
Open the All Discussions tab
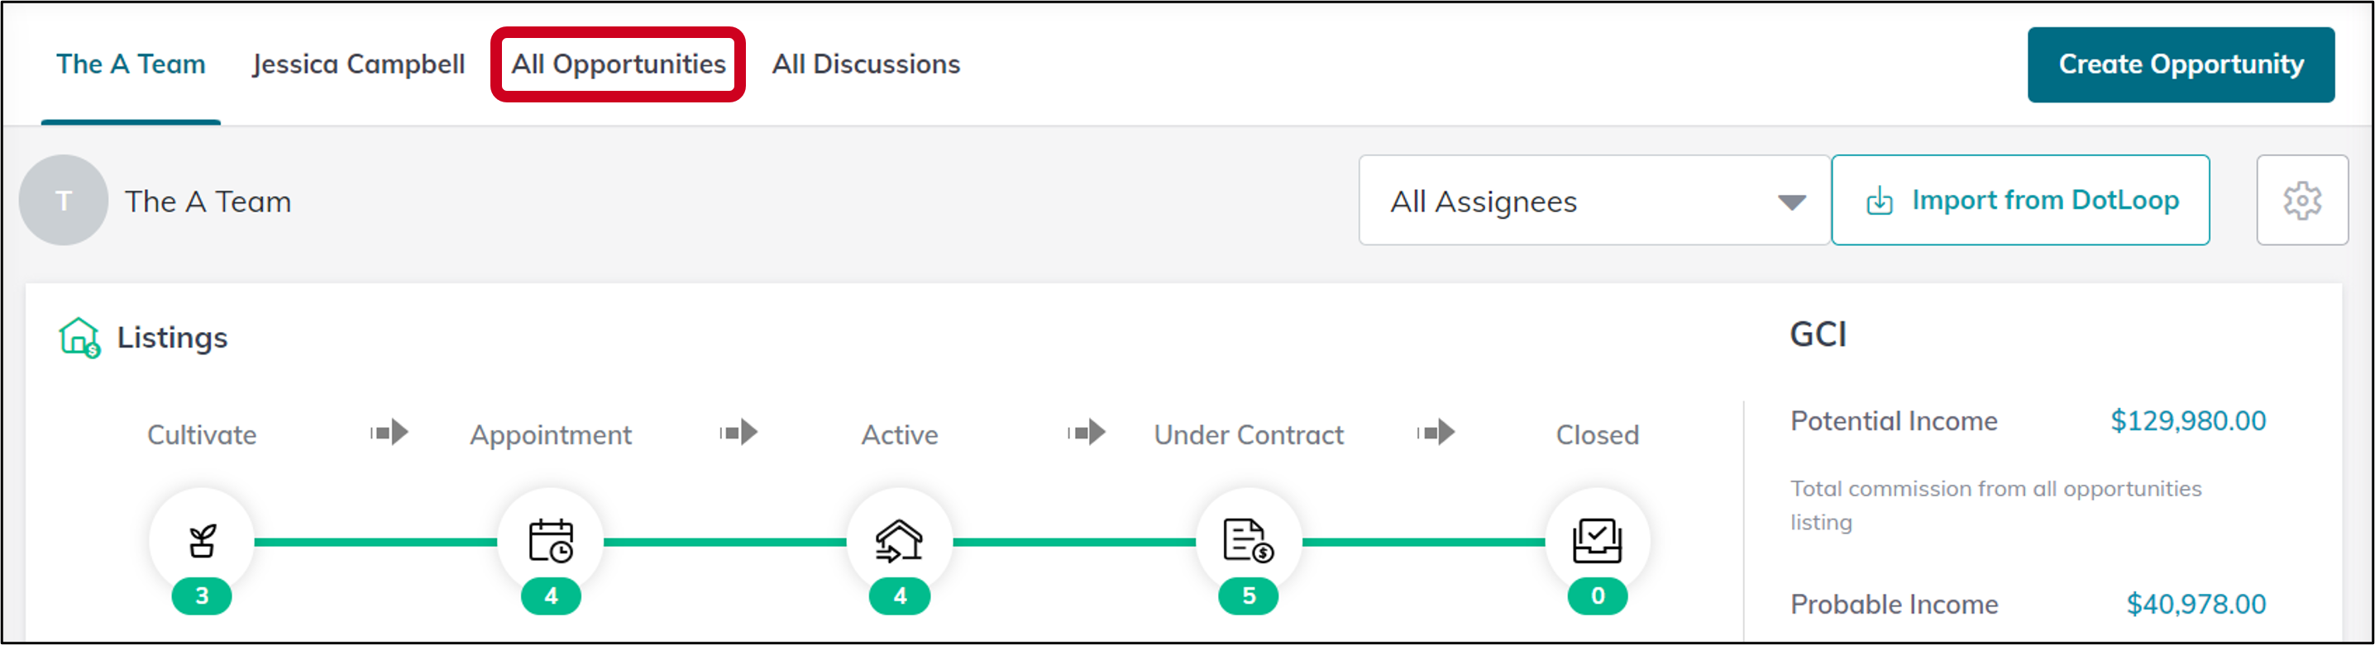pos(866,64)
